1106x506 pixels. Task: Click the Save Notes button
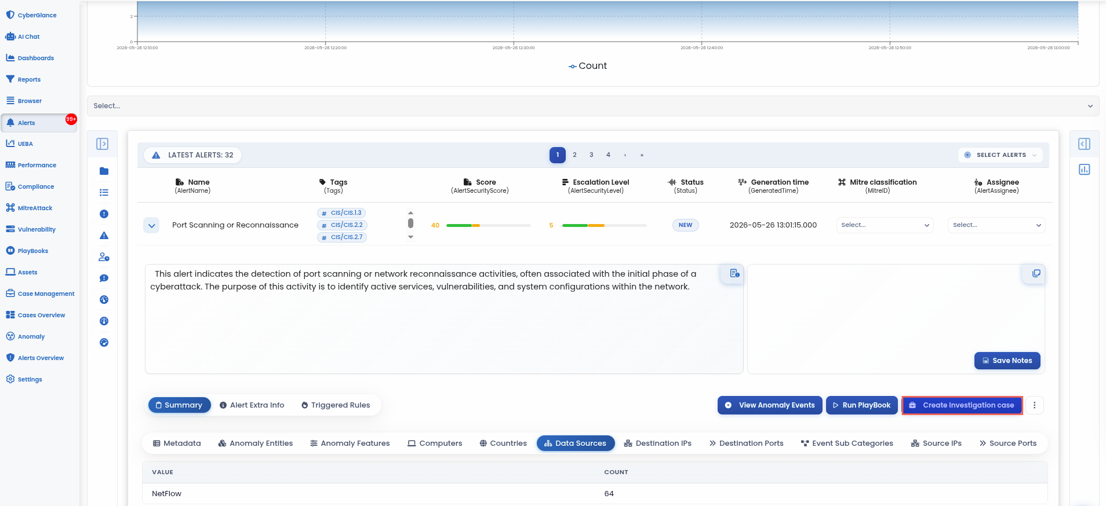click(x=1007, y=361)
